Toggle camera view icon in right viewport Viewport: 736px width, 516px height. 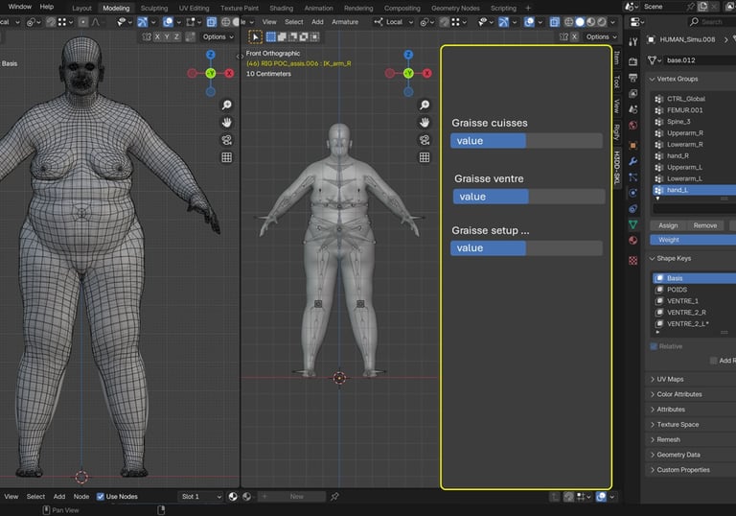tap(425, 140)
